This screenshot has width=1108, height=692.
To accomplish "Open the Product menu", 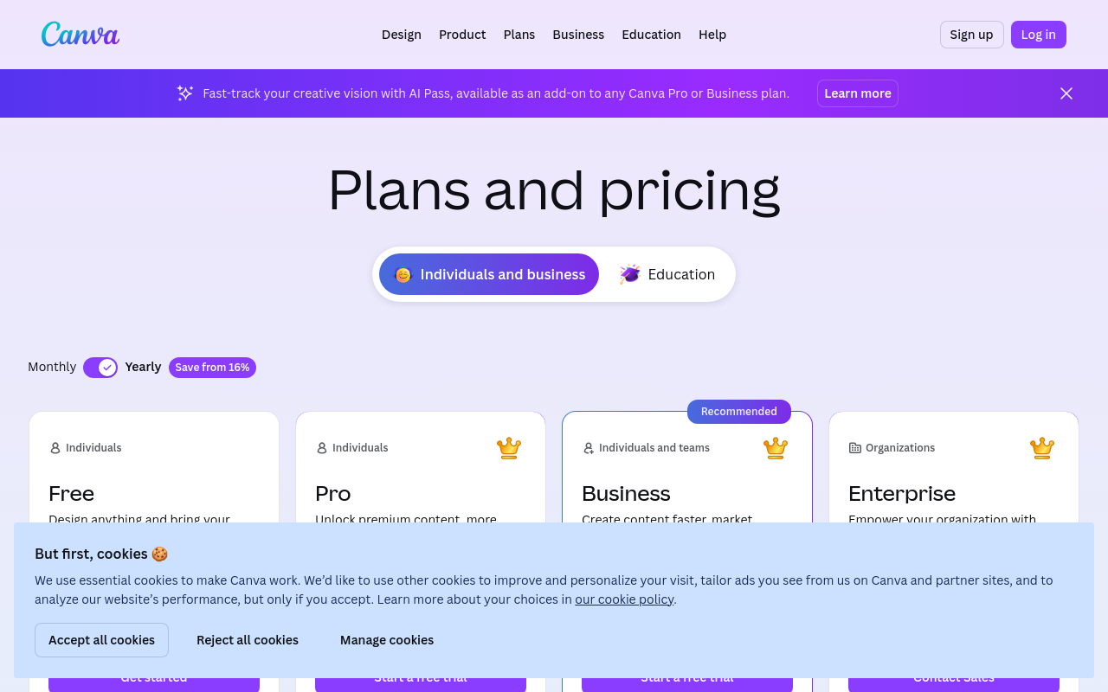I will point(462,34).
